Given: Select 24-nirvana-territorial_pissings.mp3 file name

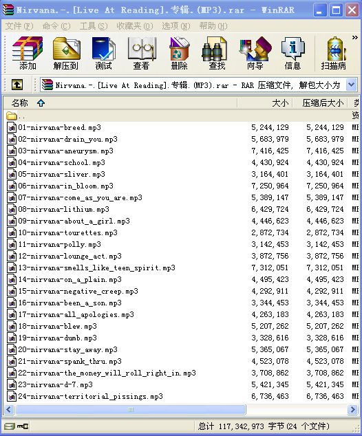Looking at the screenshot, I should [90, 396].
